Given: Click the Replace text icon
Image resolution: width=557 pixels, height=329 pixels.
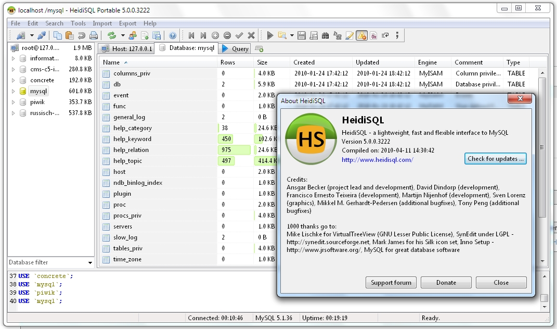Looking at the screenshot, I should pos(338,35).
